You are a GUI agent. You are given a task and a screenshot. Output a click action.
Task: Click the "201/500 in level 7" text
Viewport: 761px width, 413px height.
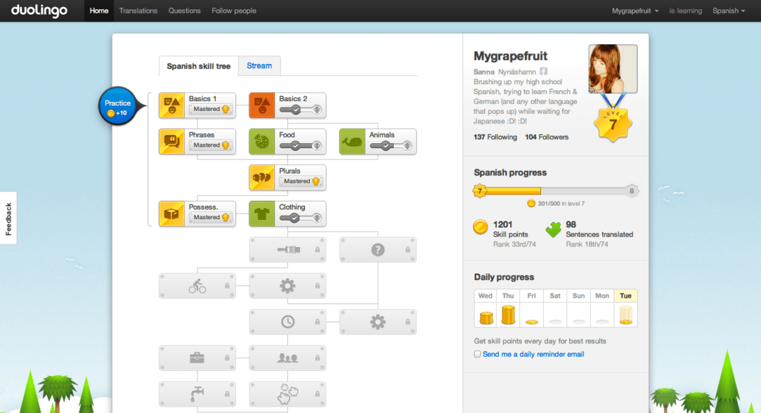pos(561,204)
